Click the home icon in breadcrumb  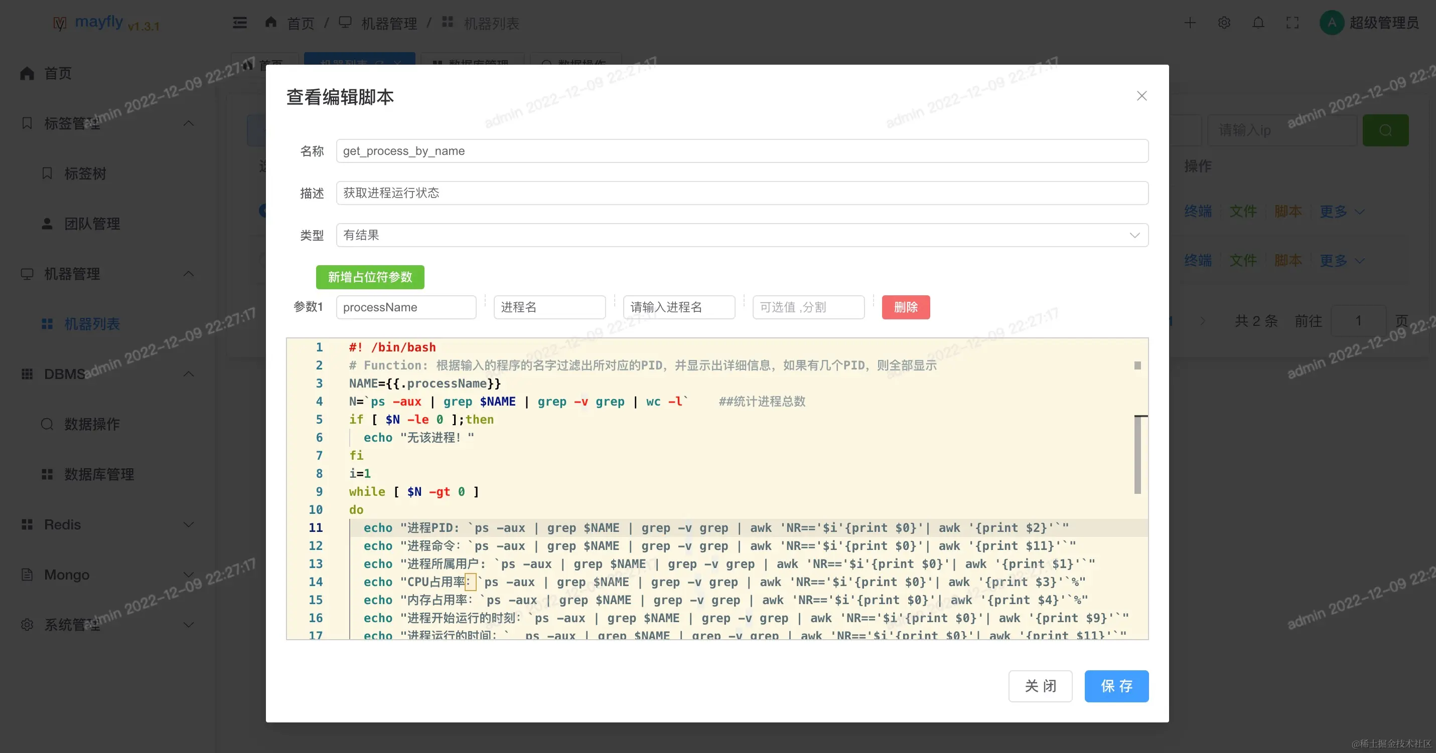click(271, 22)
